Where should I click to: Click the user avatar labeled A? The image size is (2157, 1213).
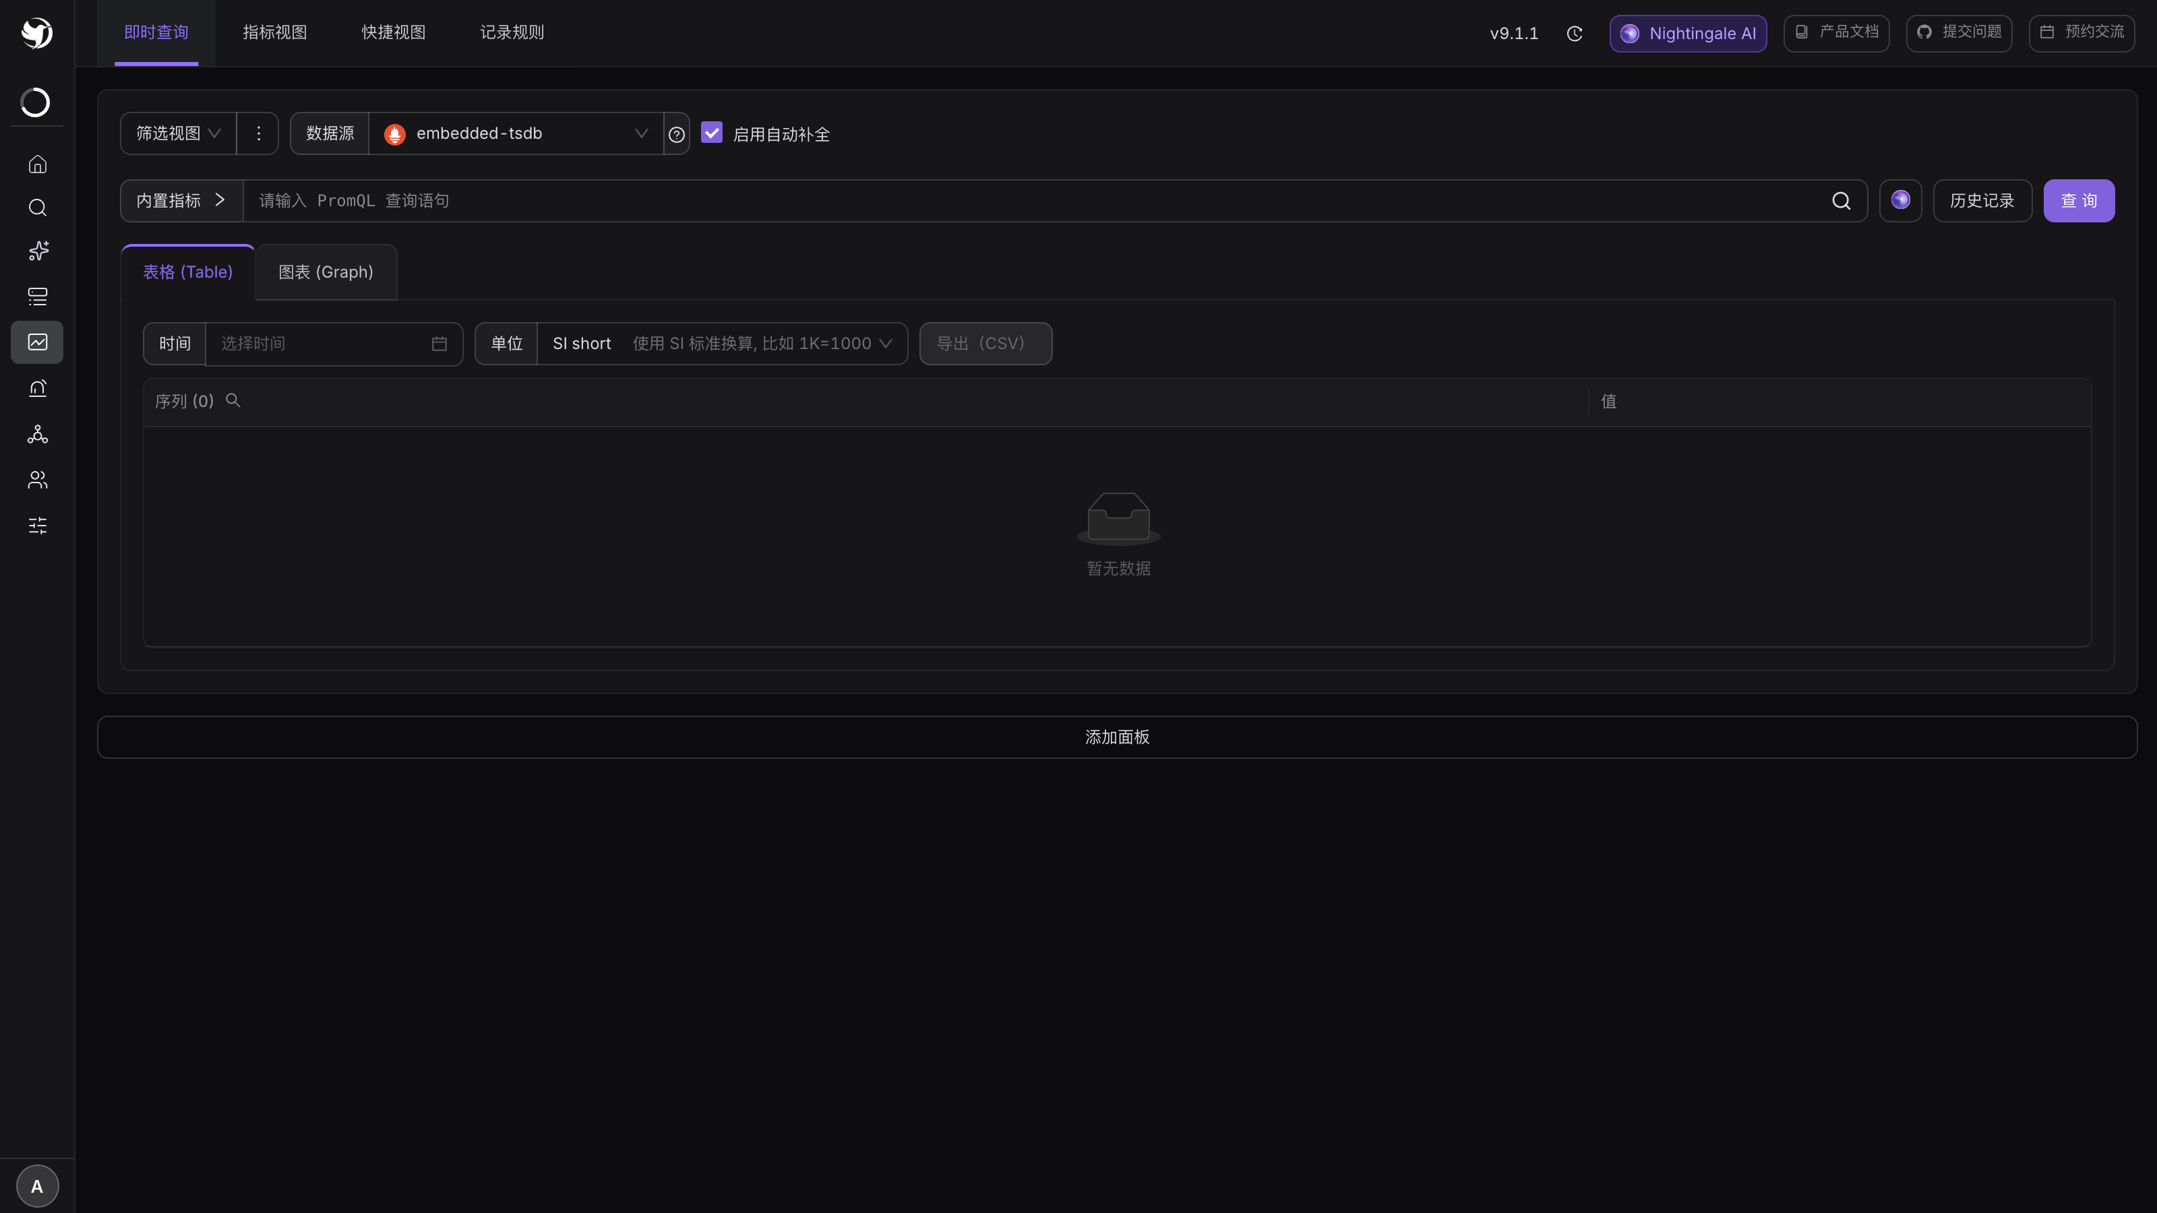(37, 1186)
